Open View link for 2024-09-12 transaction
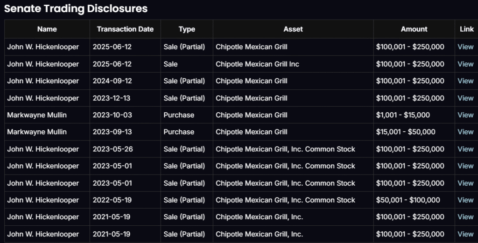 click(465, 81)
